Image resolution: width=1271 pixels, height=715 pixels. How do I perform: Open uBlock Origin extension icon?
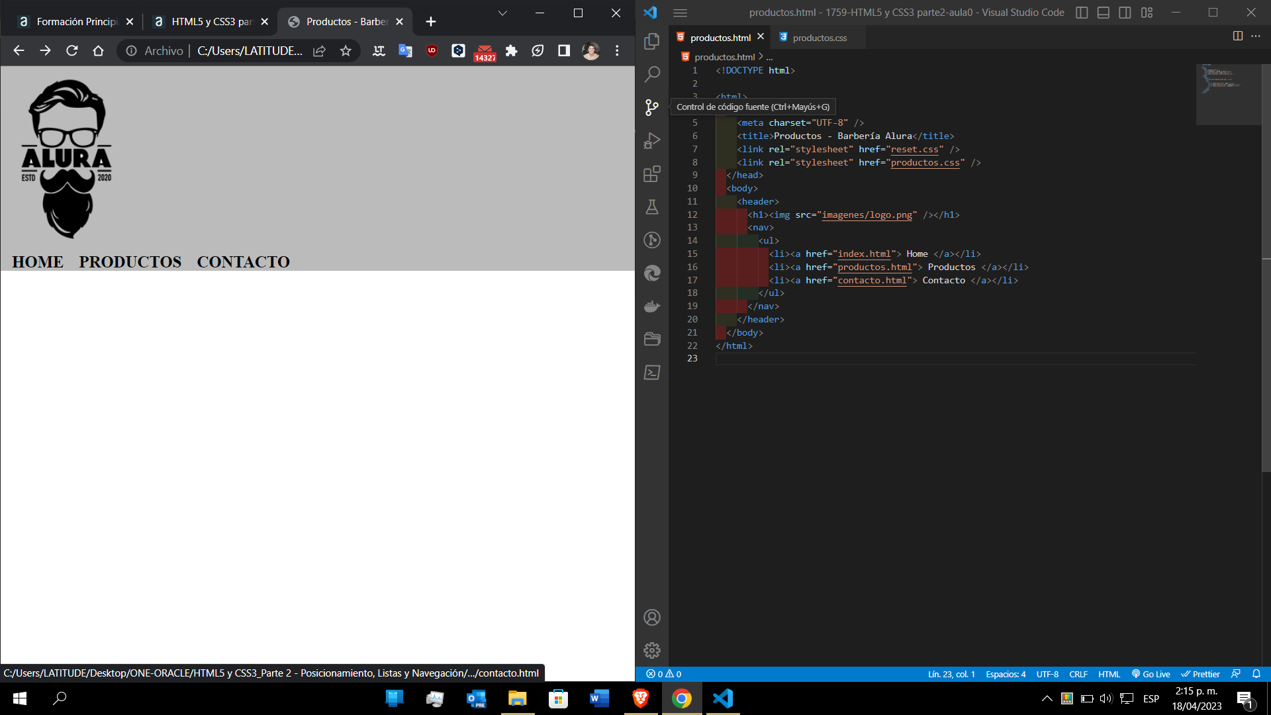point(432,50)
